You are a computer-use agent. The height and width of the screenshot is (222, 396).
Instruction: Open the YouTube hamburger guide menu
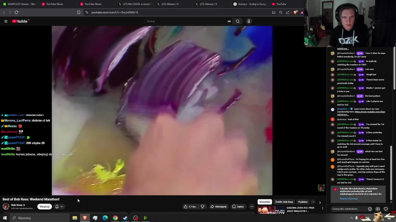6,21
